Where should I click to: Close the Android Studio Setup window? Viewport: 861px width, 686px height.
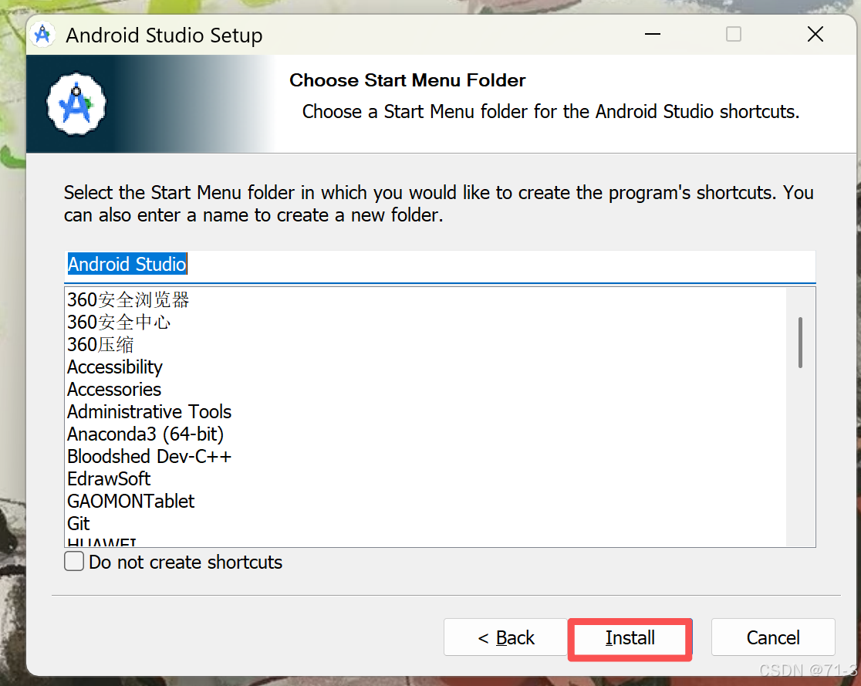coord(815,34)
